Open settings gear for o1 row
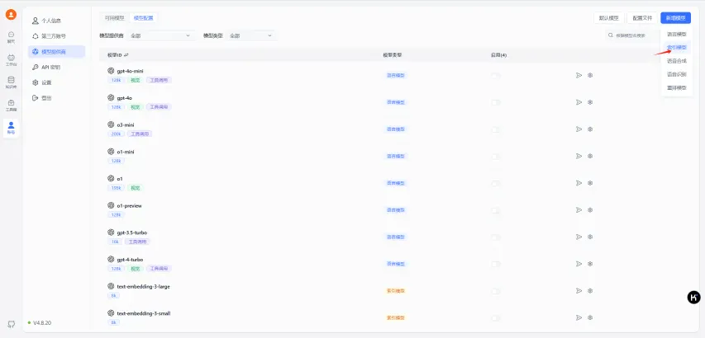This screenshot has height=338, width=705. (590, 183)
